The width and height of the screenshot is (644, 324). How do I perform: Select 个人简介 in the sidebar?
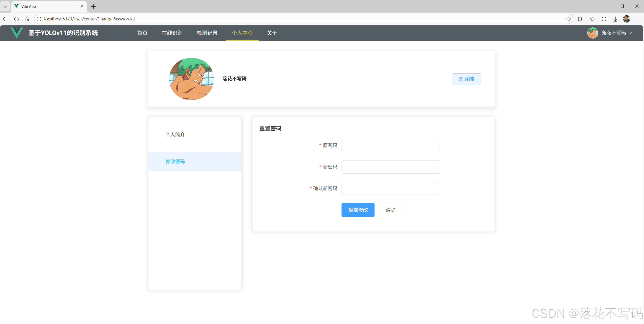[175, 135]
